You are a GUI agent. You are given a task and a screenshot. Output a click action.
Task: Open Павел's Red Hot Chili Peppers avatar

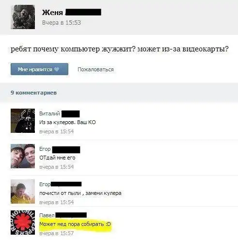(23, 223)
